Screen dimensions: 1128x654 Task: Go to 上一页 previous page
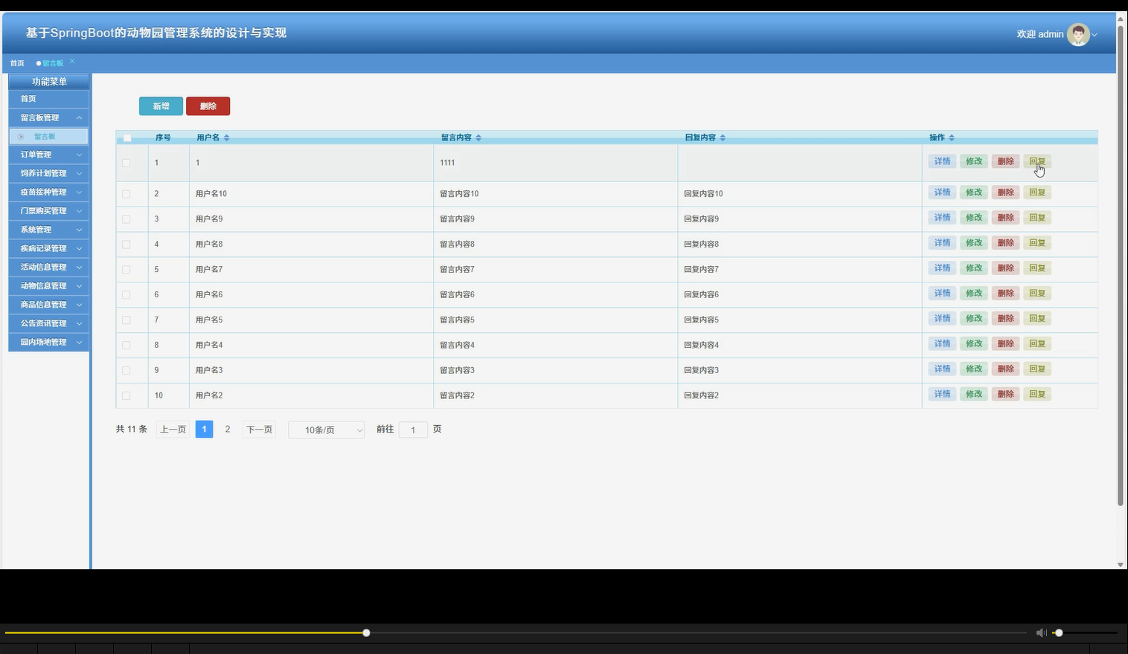[173, 430]
